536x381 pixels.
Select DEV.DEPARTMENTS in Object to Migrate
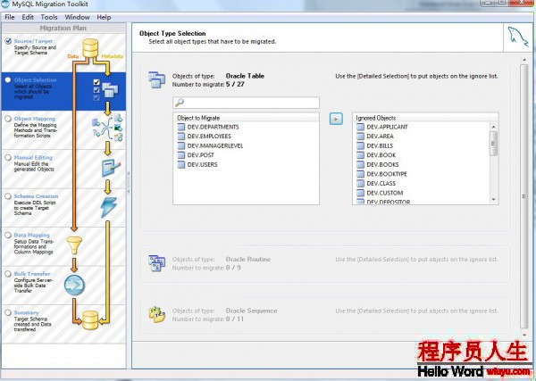(x=213, y=127)
